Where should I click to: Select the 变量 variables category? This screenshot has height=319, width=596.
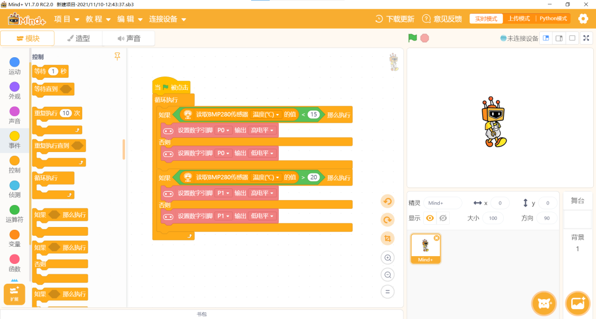14,239
